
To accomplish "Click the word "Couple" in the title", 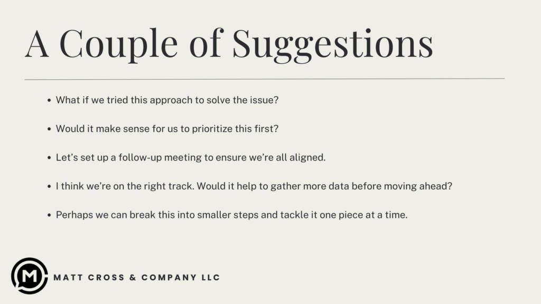I will [119, 45].
